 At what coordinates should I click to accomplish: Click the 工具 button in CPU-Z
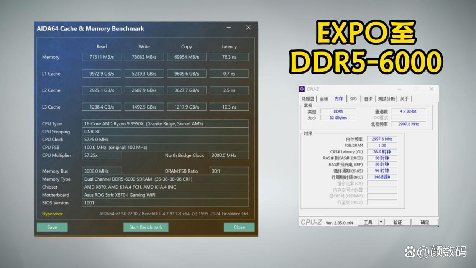point(368,222)
